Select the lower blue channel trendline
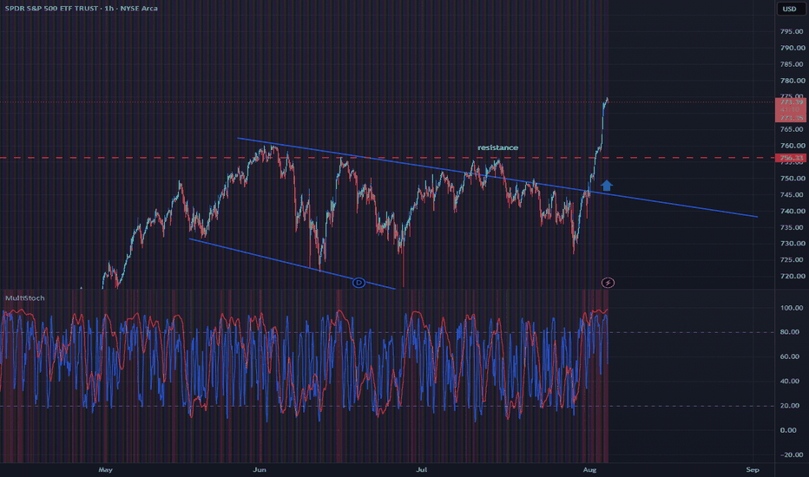The image size is (809, 477). pyautogui.click(x=292, y=264)
